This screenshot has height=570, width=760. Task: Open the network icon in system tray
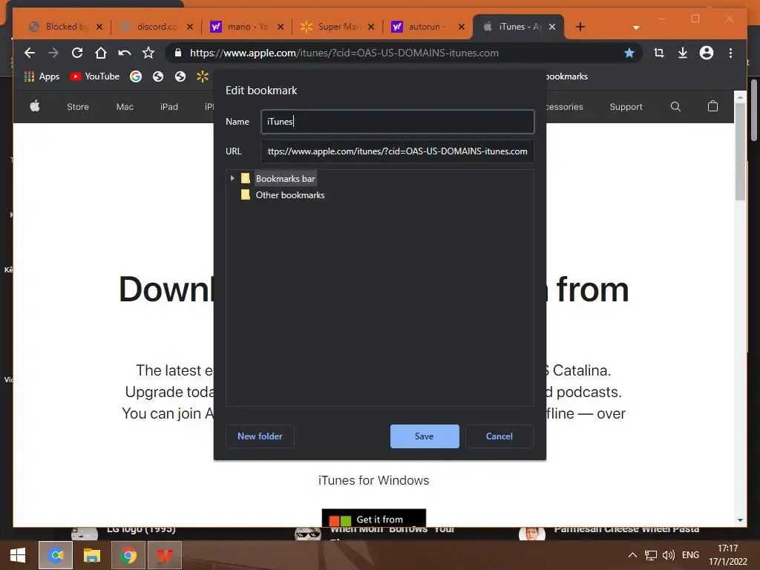click(650, 555)
